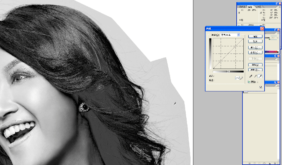This screenshot has width=282, height=165.
Task: Select the black point eyedropper in Curves
Action: click(x=250, y=76)
